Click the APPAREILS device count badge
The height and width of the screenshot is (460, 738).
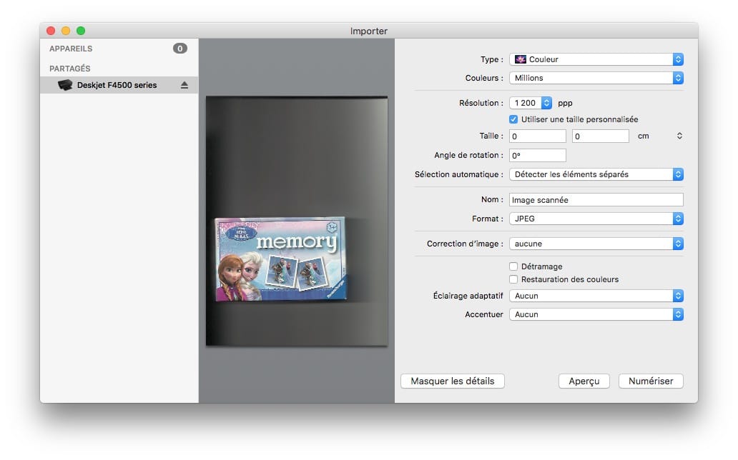tap(179, 49)
